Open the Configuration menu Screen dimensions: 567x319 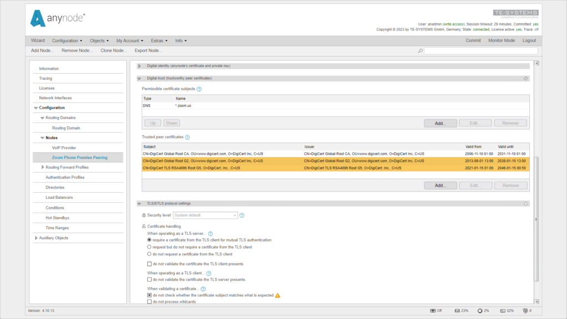pos(66,40)
